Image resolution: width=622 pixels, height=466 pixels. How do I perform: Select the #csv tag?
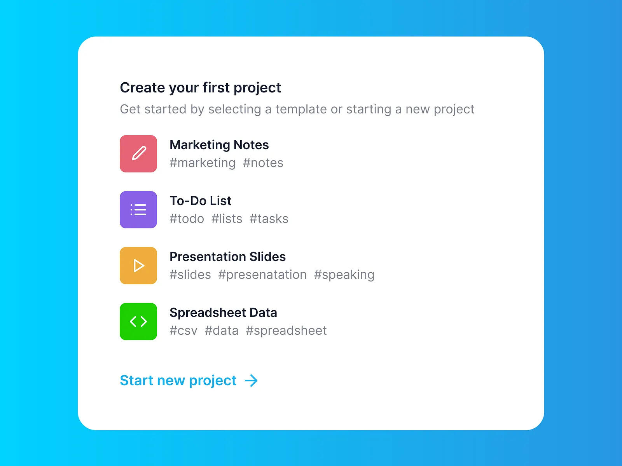point(183,330)
